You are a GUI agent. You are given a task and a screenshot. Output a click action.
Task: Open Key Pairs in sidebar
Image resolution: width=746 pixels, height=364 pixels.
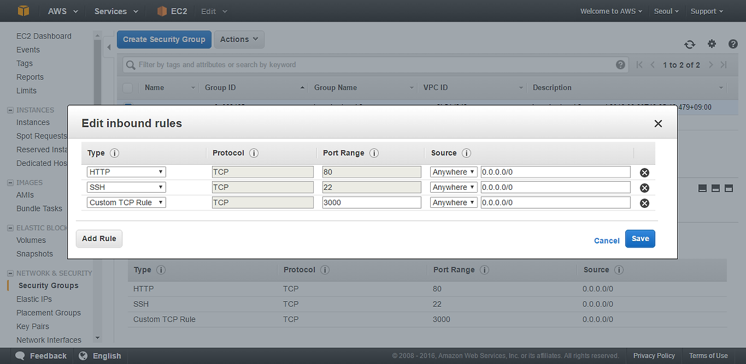33,327
